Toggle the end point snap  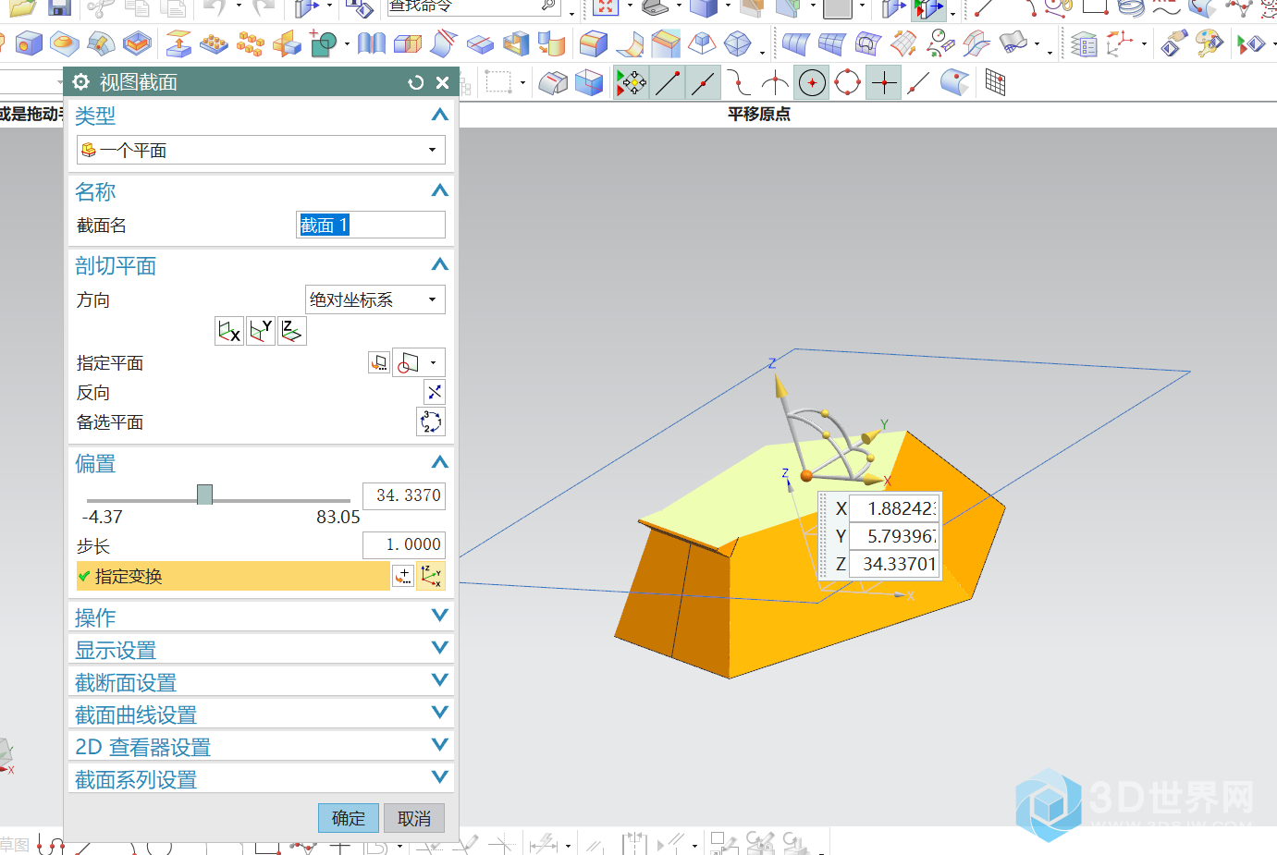(668, 83)
